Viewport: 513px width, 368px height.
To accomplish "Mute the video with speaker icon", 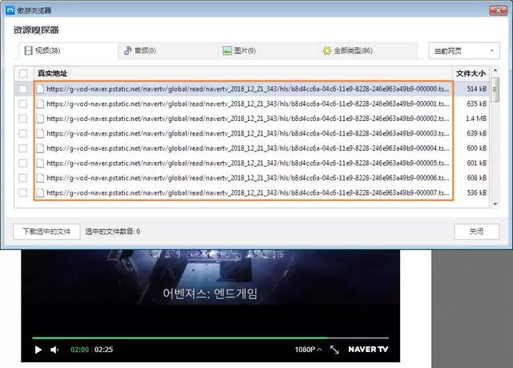I will 55,350.
